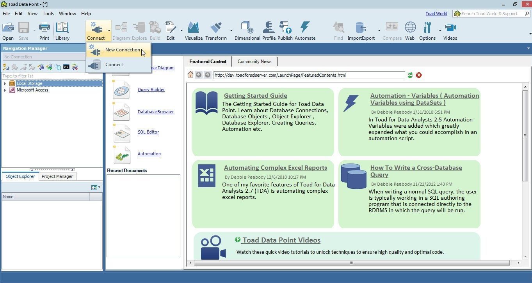532x283 pixels.
Task: Click the SQL Editor document icon
Action: coord(121,133)
